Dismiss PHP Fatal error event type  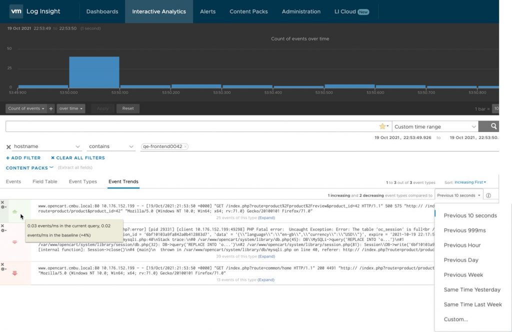click(x=2, y=226)
